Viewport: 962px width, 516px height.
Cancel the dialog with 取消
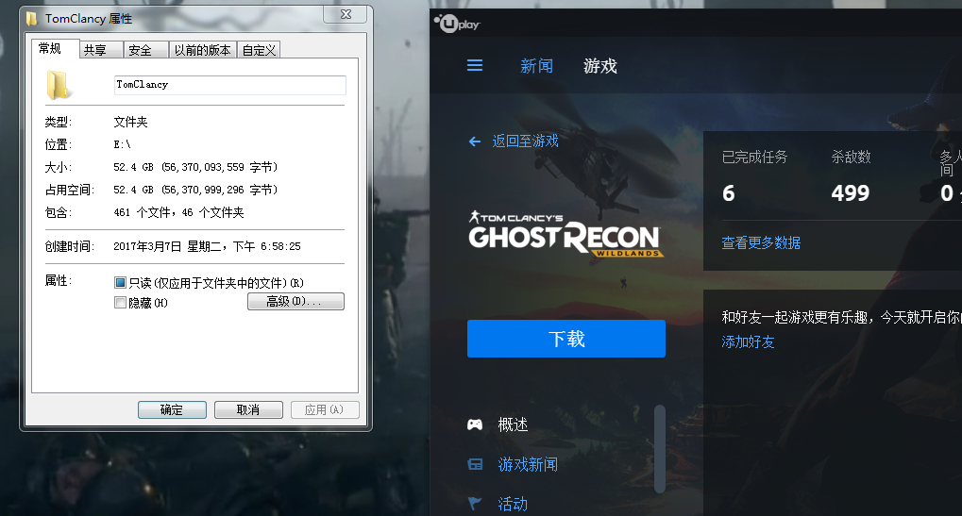(248, 410)
